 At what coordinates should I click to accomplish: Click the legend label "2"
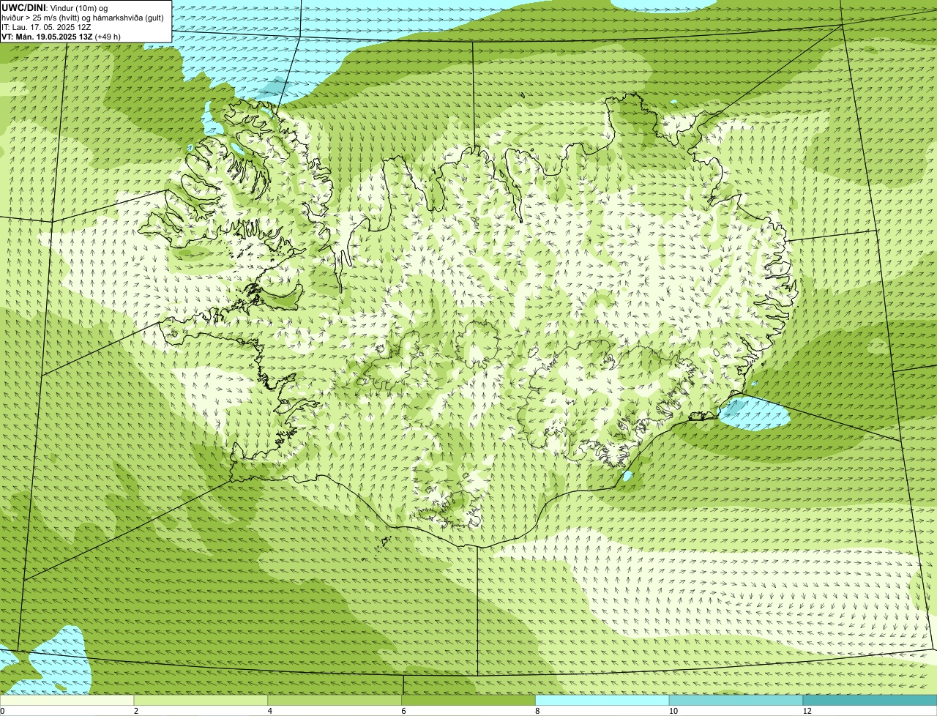tap(136, 711)
